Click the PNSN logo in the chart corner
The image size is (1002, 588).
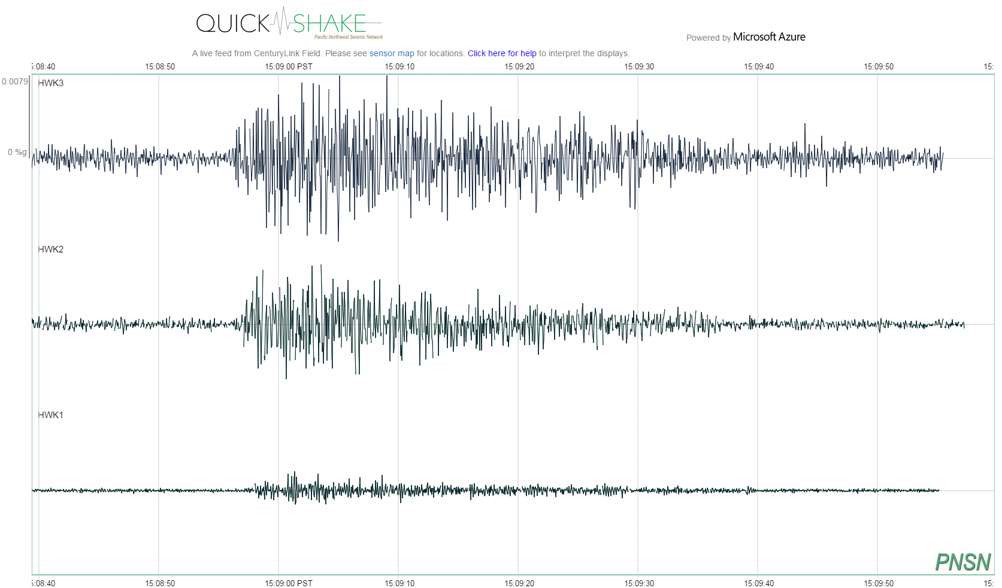point(963,562)
